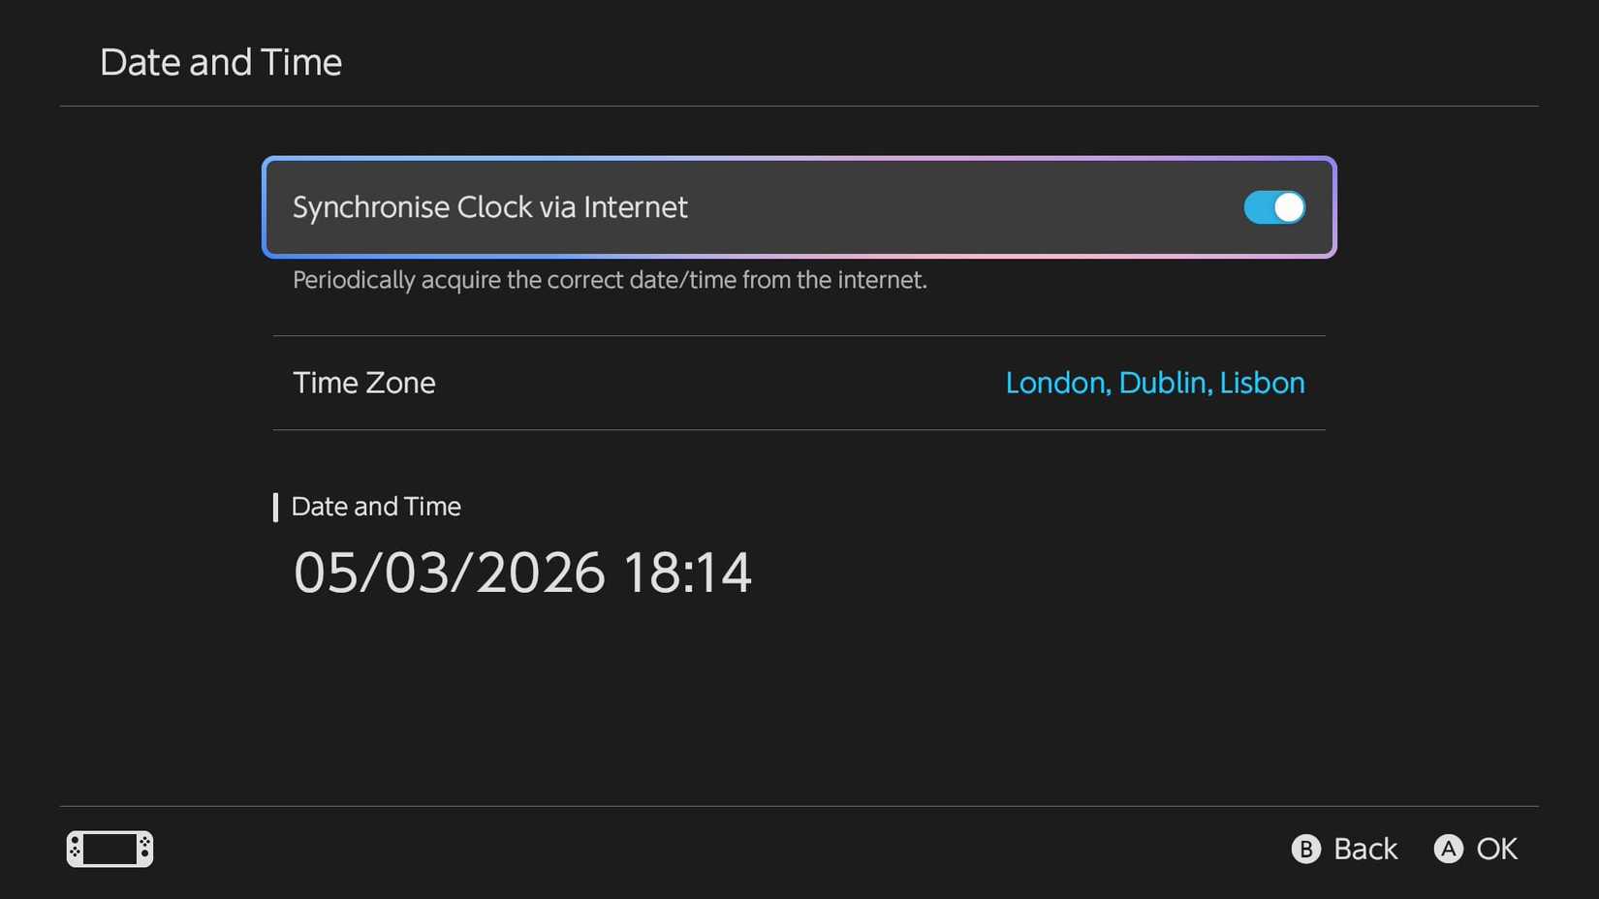Toggle the Synchronise Clock via Internet switch

[1273, 207]
